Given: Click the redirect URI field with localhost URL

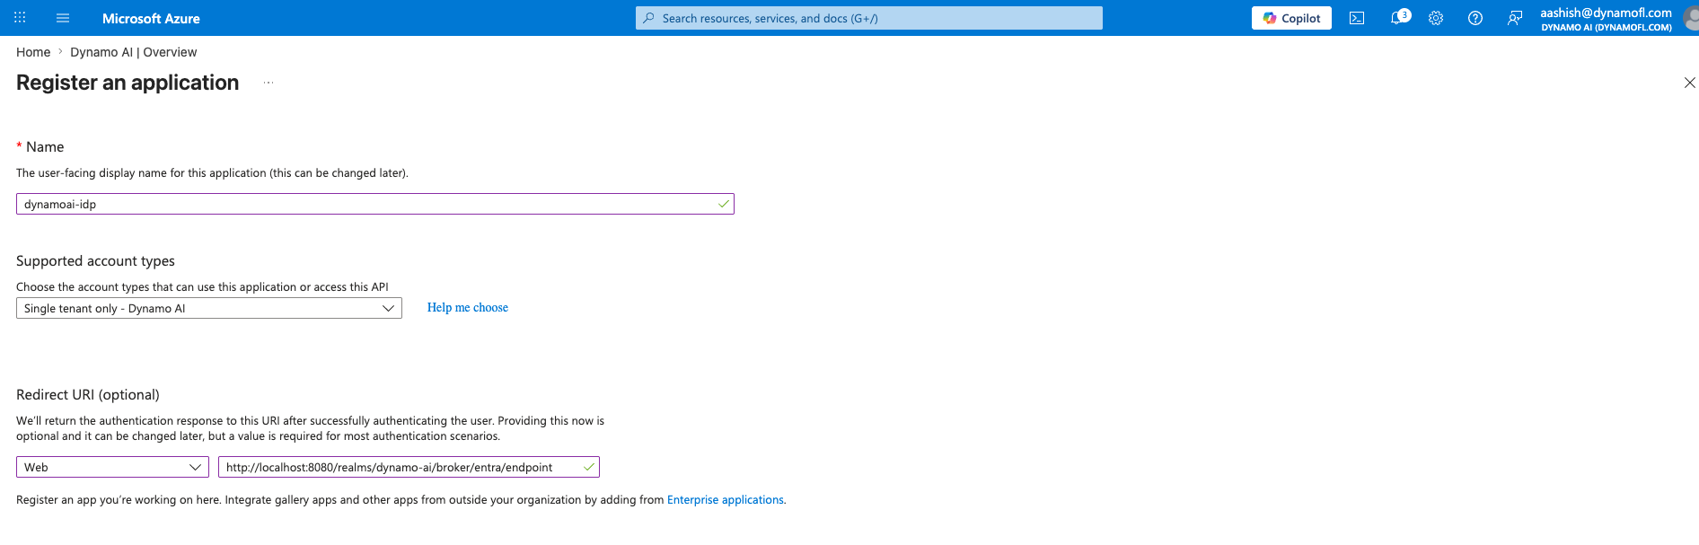Looking at the screenshot, I should 409,467.
